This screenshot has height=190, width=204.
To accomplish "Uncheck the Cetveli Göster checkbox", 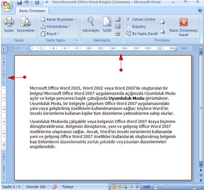I will click(128, 19).
